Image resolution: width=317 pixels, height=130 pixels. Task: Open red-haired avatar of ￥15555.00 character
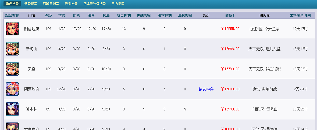(12, 29)
